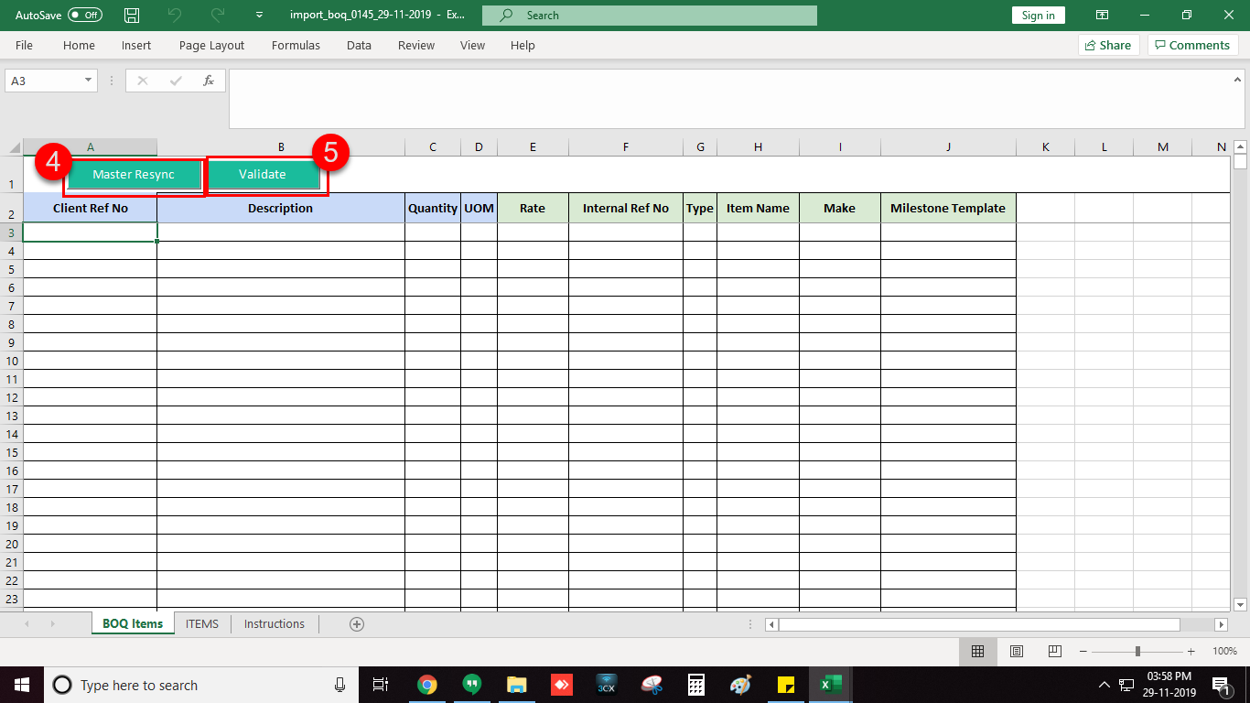Click the Cancel (X) icon beside the formula bar
The width and height of the screenshot is (1250, 703).
point(143,80)
